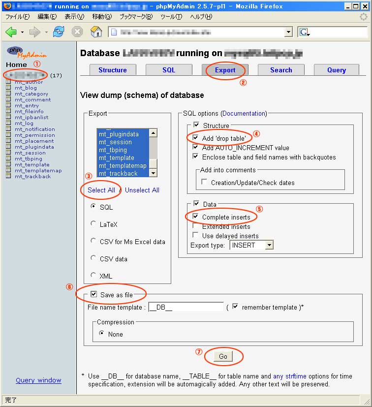372x407 pixels.
Task: Click the Firefox reload button
Action: 59,32
